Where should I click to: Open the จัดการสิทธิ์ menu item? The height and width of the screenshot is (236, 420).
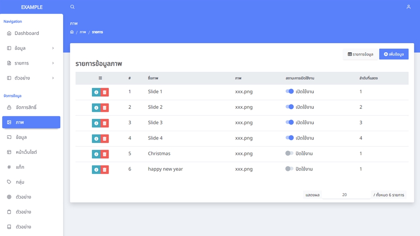coord(31,108)
